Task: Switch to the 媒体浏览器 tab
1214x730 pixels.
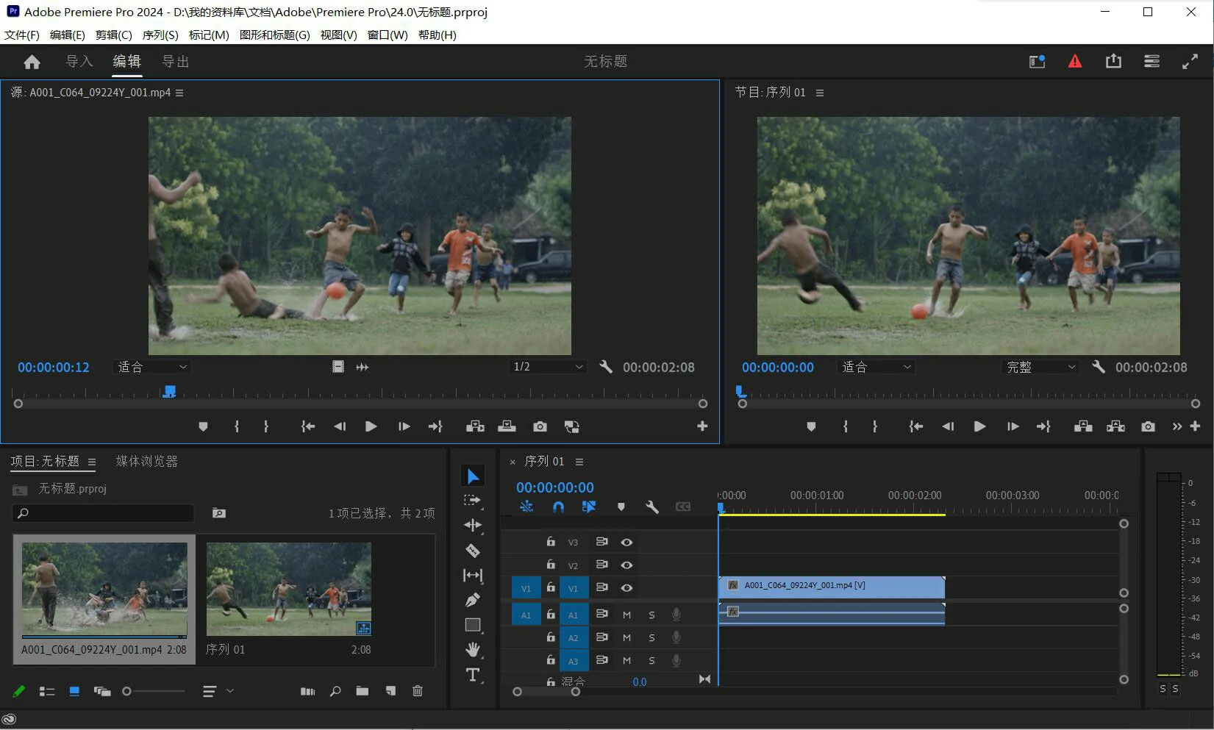Action: point(146,462)
